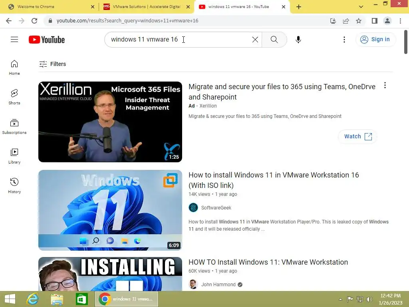This screenshot has width=409, height=307.
Task: Go to the YouTube logo home
Action: (x=47, y=40)
